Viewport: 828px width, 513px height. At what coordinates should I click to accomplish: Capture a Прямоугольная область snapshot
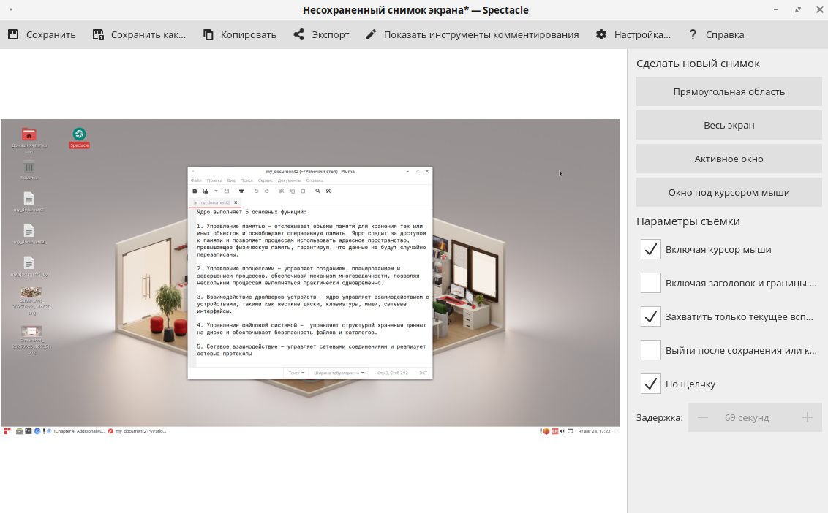pos(729,91)
